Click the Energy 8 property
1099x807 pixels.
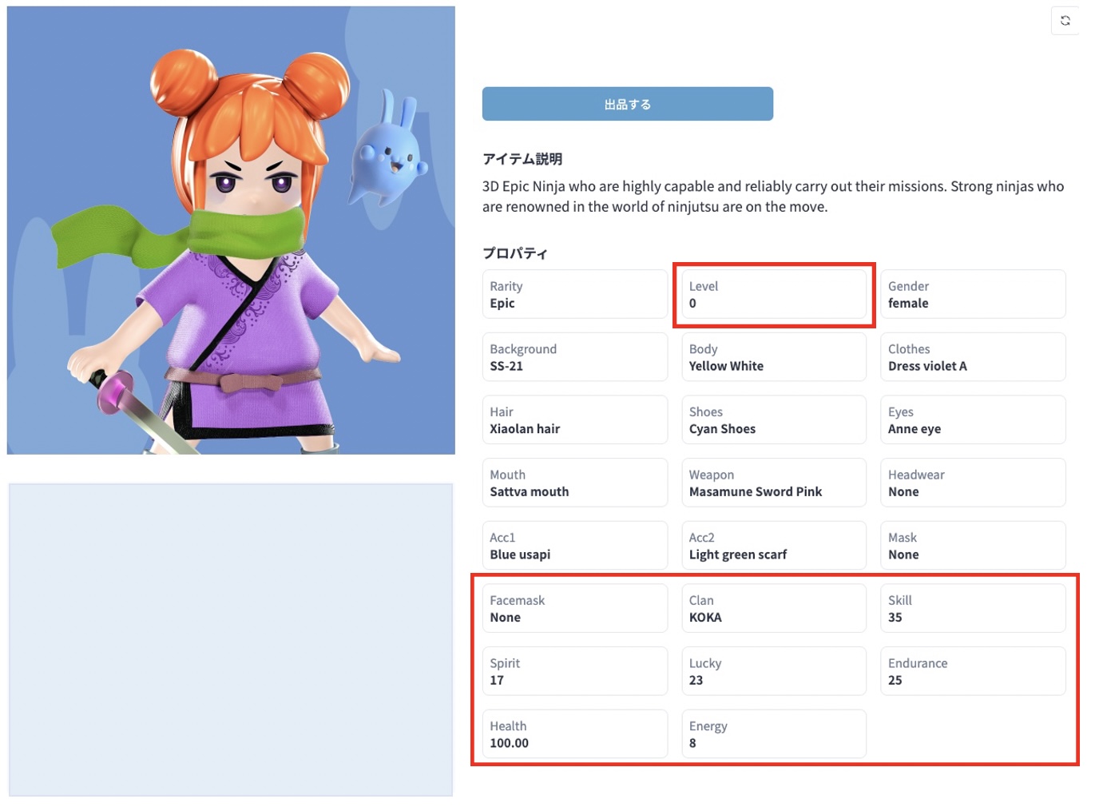(x=773, y=734)
